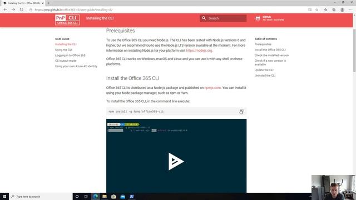356x200 pixels.
Task: Click the lock icon in the address bar
Action: point(31,10)
